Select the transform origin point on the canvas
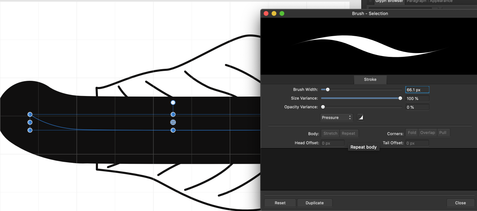The width and height of the screenshot is (477, 211). point(173,122)
